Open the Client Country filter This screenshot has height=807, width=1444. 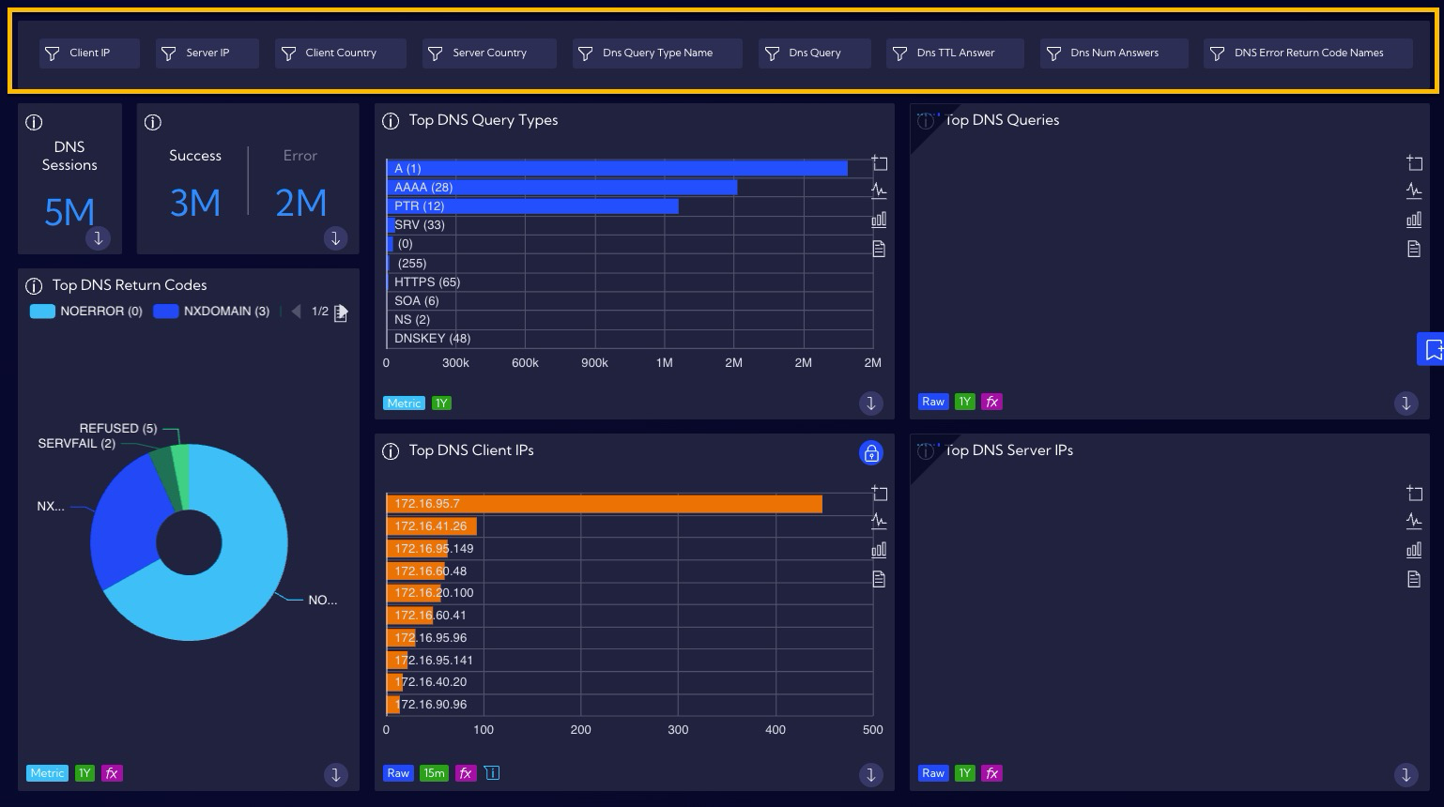[x=341, y=53]
